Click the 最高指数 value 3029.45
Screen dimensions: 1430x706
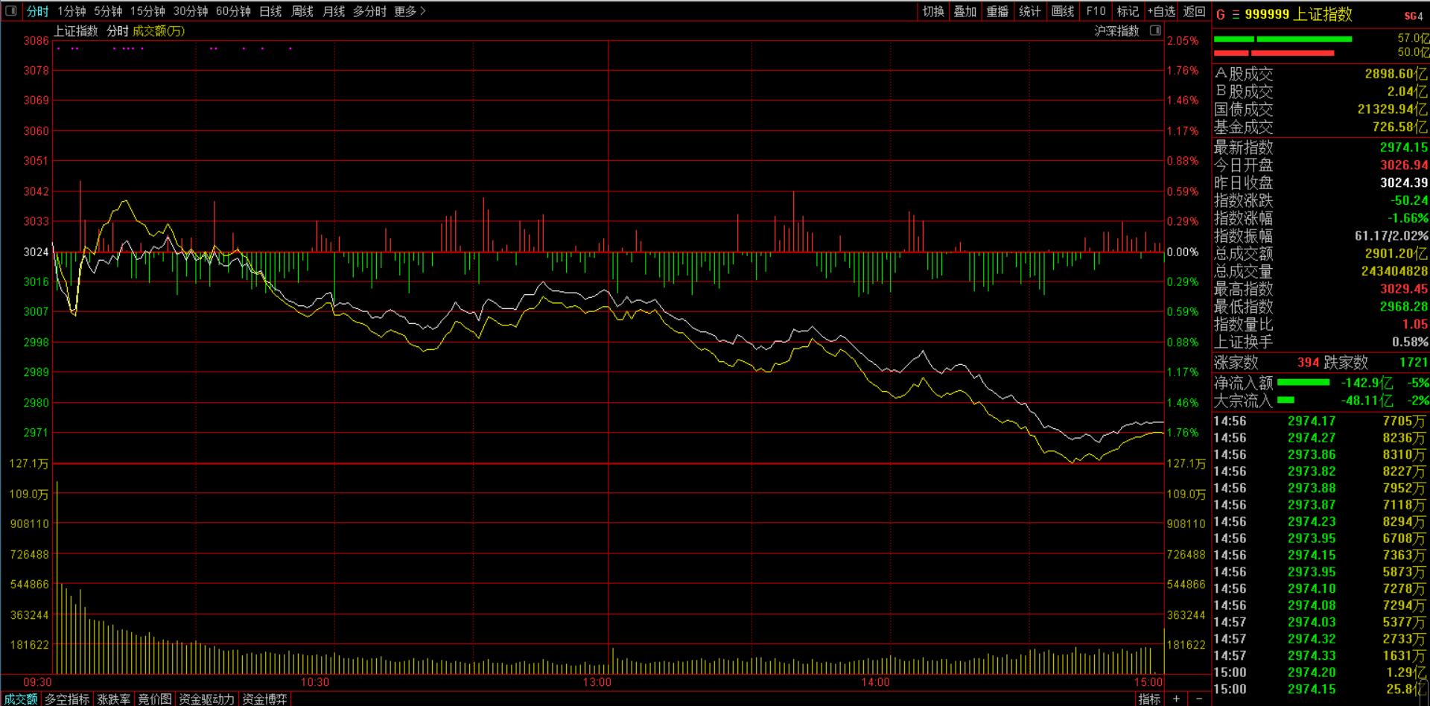click(1404, 289)
